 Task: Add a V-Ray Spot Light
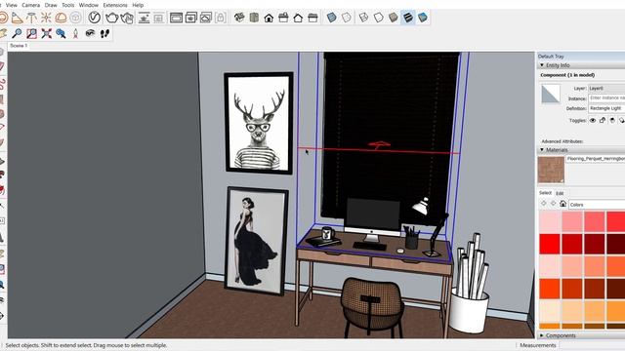point(17,18)
